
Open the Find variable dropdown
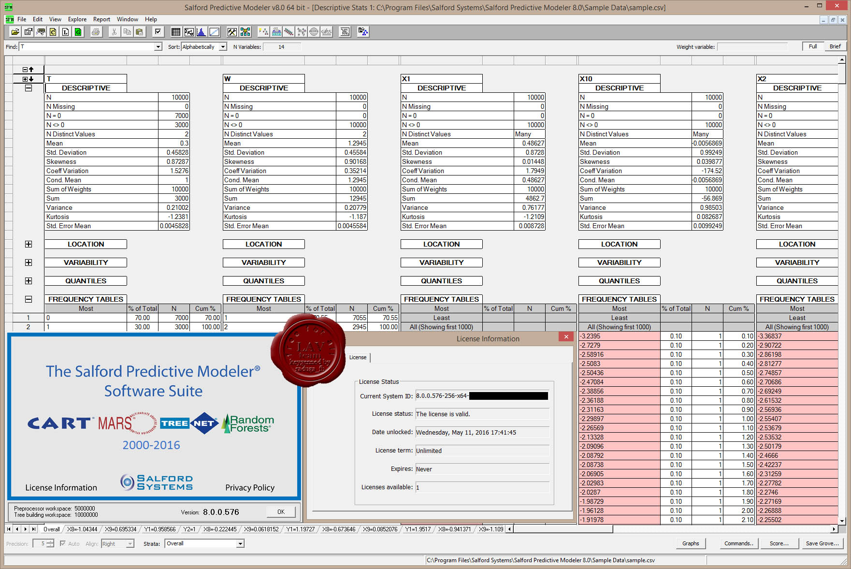coord(158,47)
